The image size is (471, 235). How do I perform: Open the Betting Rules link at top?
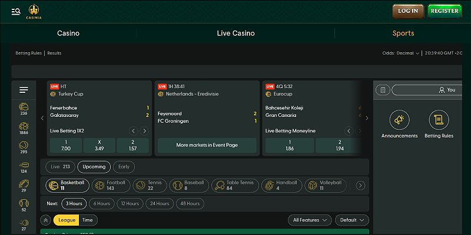pyautogui.click(x=28, y=53)
